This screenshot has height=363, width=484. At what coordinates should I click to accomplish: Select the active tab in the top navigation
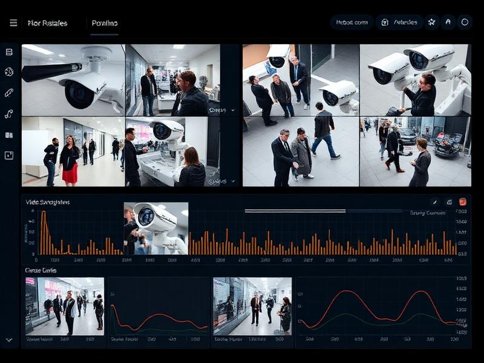pos(104,22)
